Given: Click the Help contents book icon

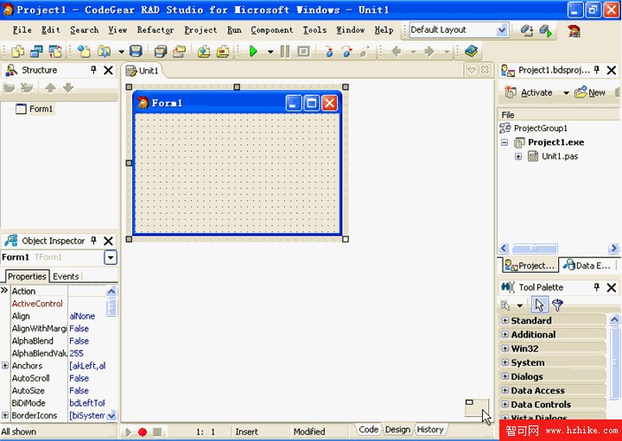Looking at the screenshot, I should [471, 51].
